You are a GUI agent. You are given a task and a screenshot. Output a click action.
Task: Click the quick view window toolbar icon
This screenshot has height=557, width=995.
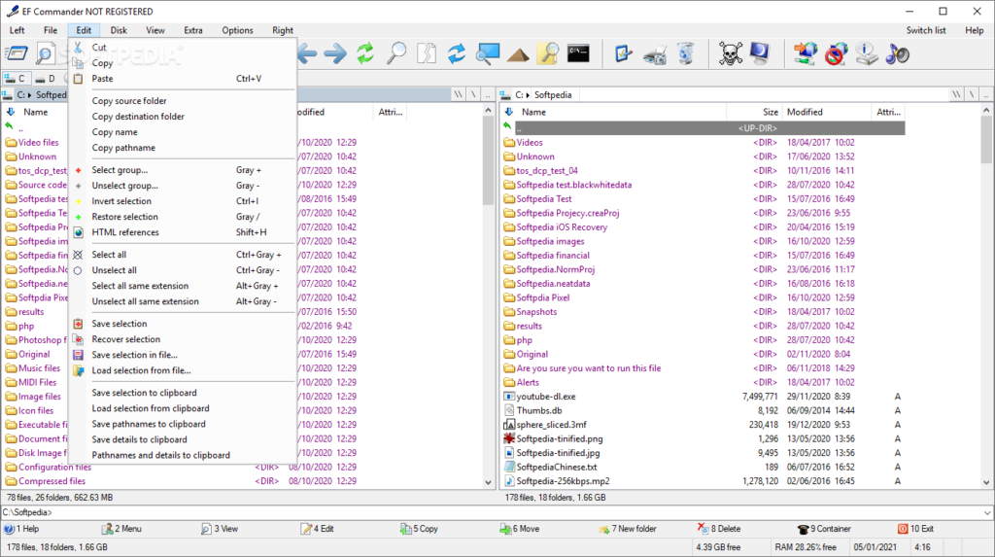pyautogui.click(x=16, y=54)
